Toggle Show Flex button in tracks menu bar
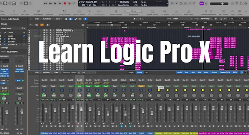249x135 pixels. click(80, 19)
